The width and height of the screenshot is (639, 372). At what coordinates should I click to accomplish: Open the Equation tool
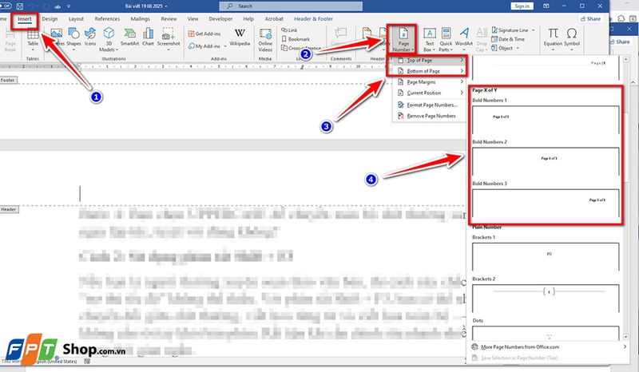pos(553,38)
